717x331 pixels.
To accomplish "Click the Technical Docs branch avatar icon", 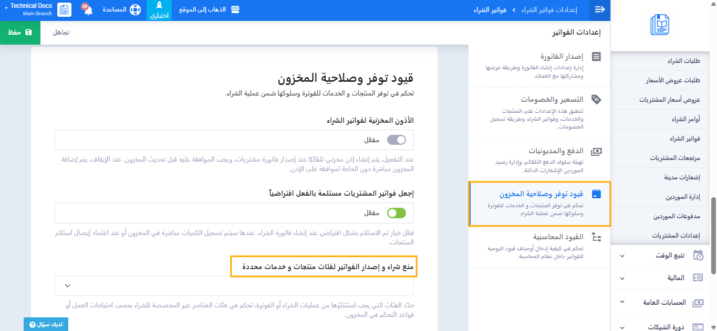I will pyautogui.click(x=65, y=10).
